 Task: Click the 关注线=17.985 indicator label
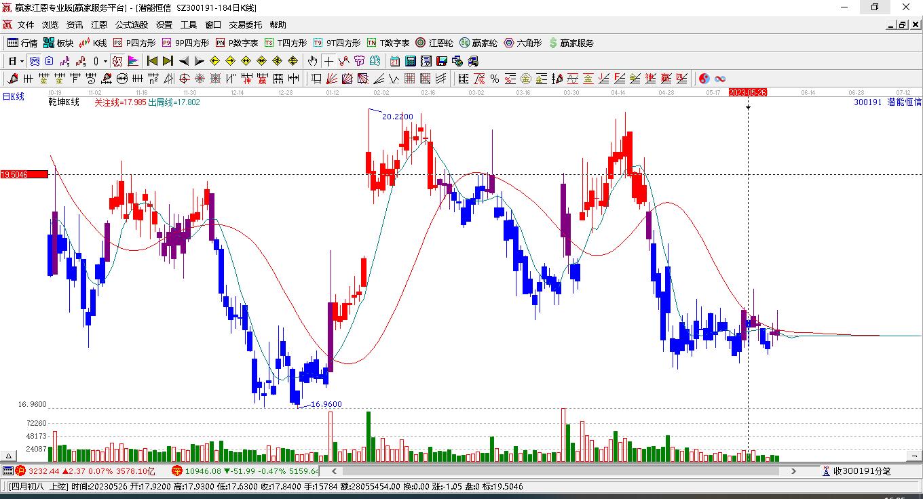120,102
